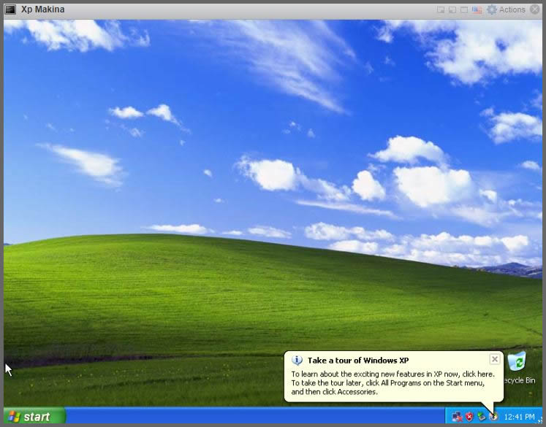Open the Recycle Bin desktop icon
Image resolution: width=546 pixels, height=427 pixels.
pyautogui.click(x=517, y=368)
